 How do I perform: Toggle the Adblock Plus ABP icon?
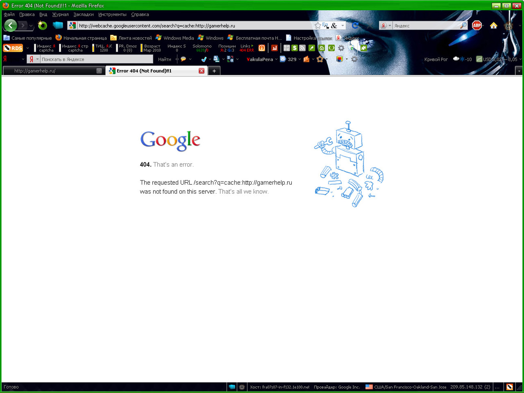477,25
